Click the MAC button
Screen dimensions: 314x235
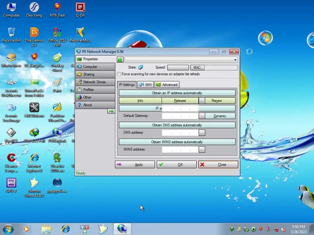pos(197,68)
